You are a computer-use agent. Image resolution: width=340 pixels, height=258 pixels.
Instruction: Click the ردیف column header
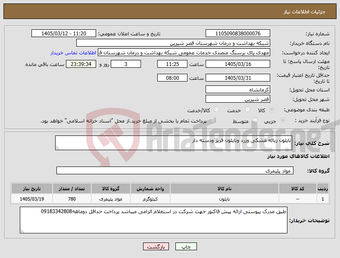pyautogui.click(x=323, y=189)
